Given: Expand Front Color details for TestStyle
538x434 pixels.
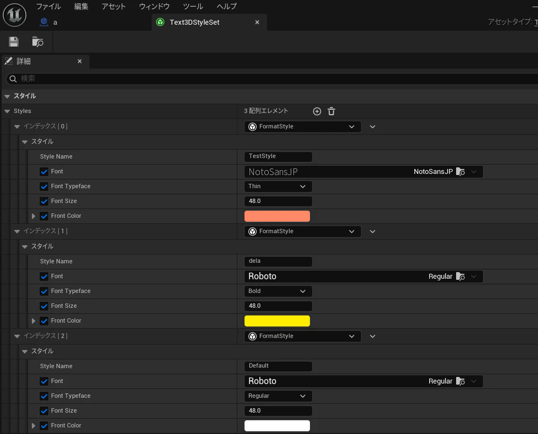Looking at the screenshot, I should (x=34, y=216).
